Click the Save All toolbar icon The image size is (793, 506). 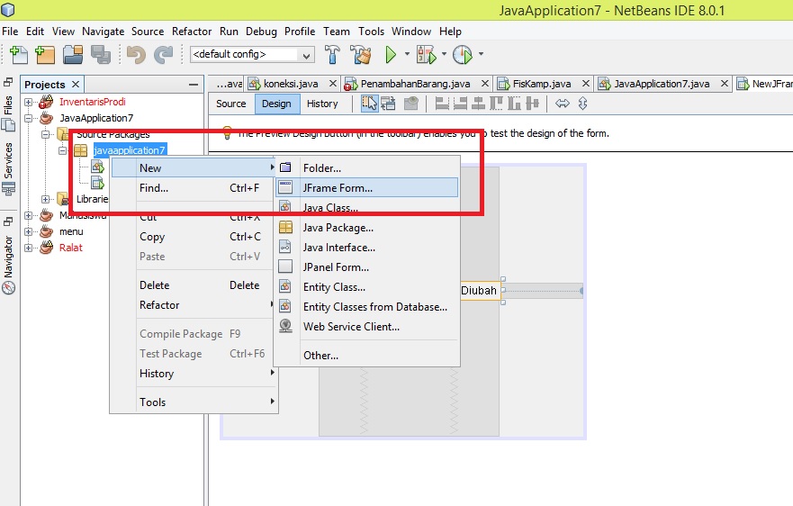click(101, 54)
